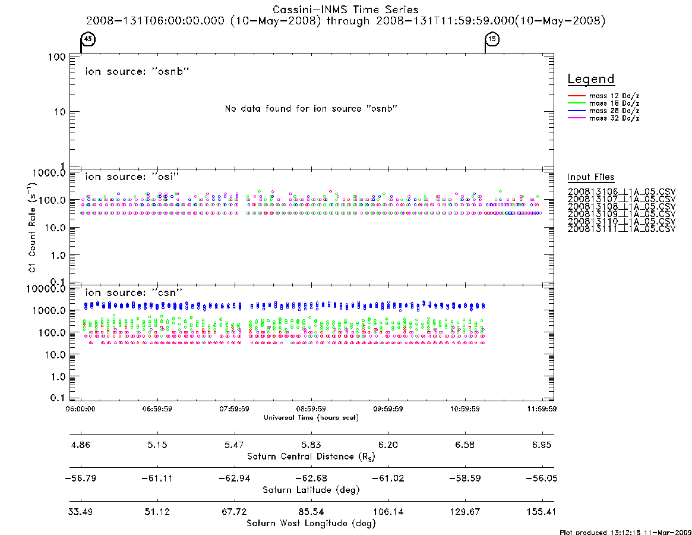Click the latitude value -56.79
Viewport: 692px width, 535px height.
coord(81,479)
